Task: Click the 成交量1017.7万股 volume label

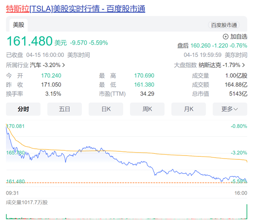Action: 27,202
